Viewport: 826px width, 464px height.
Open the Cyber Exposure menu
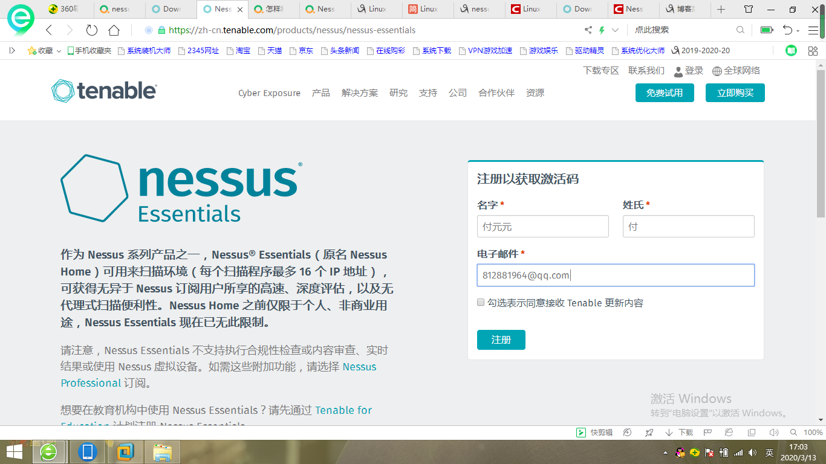point(269,93)
